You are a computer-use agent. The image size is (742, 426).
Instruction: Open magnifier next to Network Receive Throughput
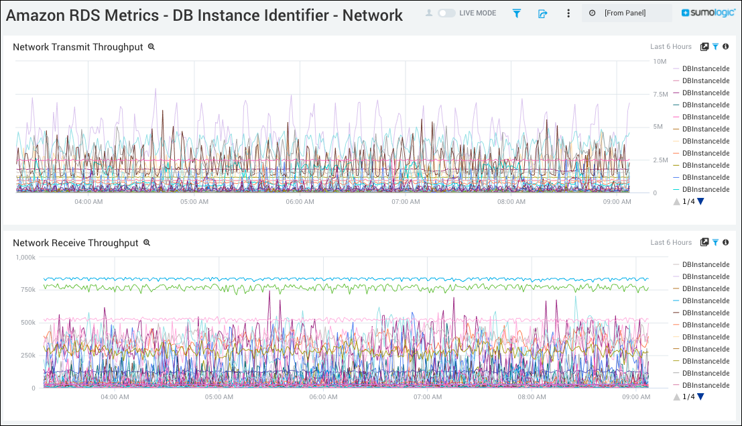[x=147, y=243]
